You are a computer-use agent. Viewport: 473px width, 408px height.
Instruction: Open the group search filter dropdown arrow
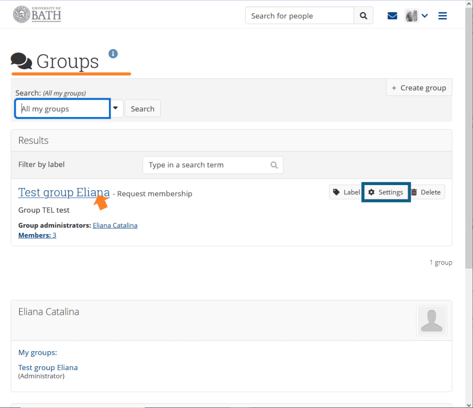(x=116, y=108)
